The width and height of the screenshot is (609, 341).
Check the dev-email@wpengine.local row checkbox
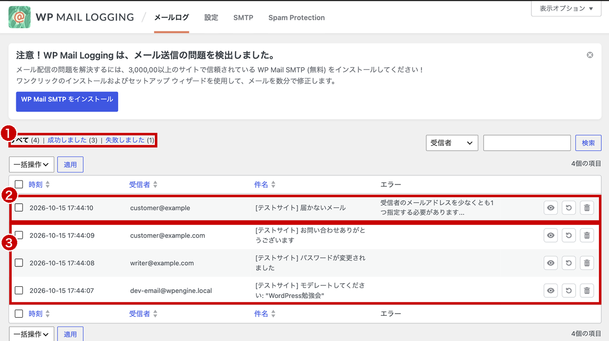point(19,290)
